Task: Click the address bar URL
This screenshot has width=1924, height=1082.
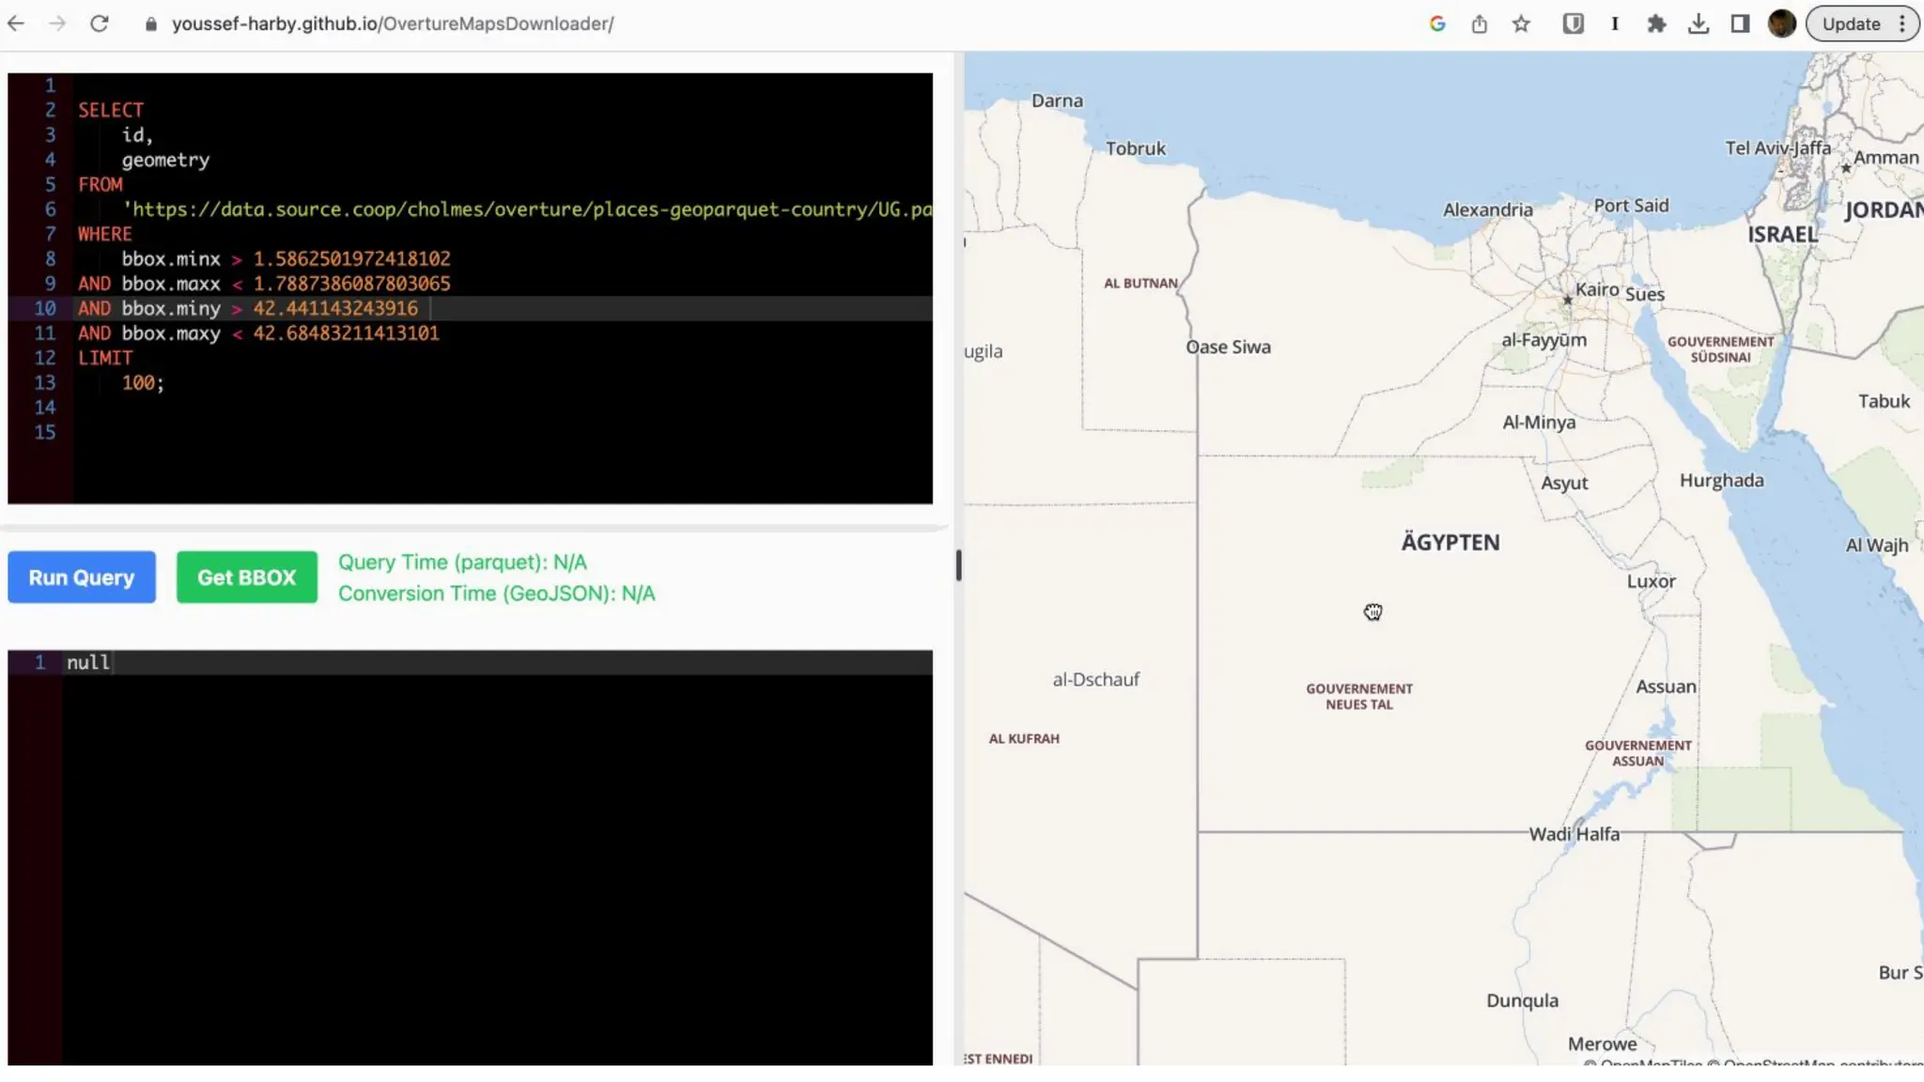Action: pos(393,23)
